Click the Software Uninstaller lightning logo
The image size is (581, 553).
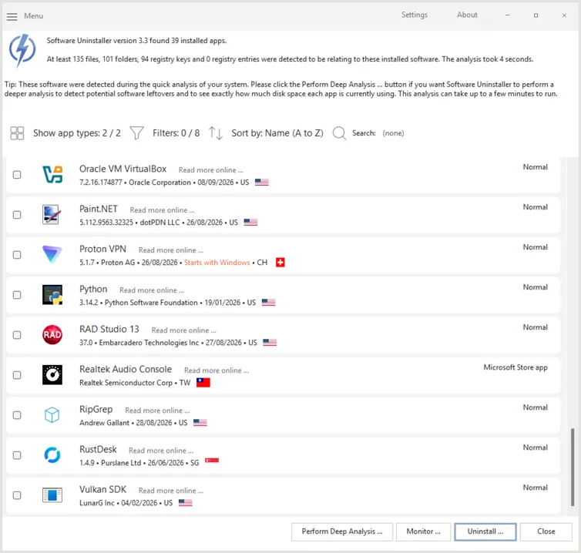click(x=22, y=51)
